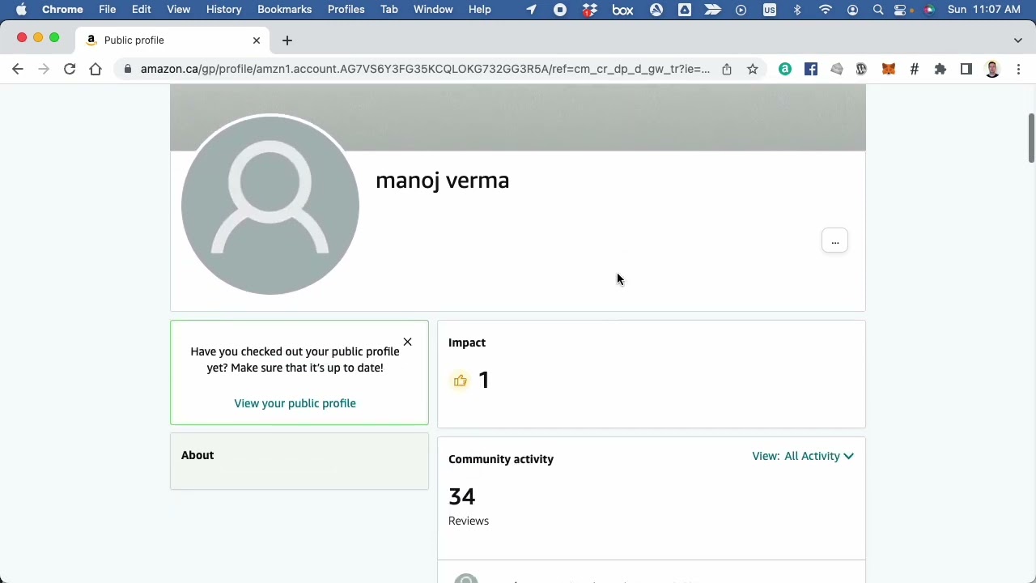
Task: Open the History menu
Action: pyautogui.click(x=223, y=9)
